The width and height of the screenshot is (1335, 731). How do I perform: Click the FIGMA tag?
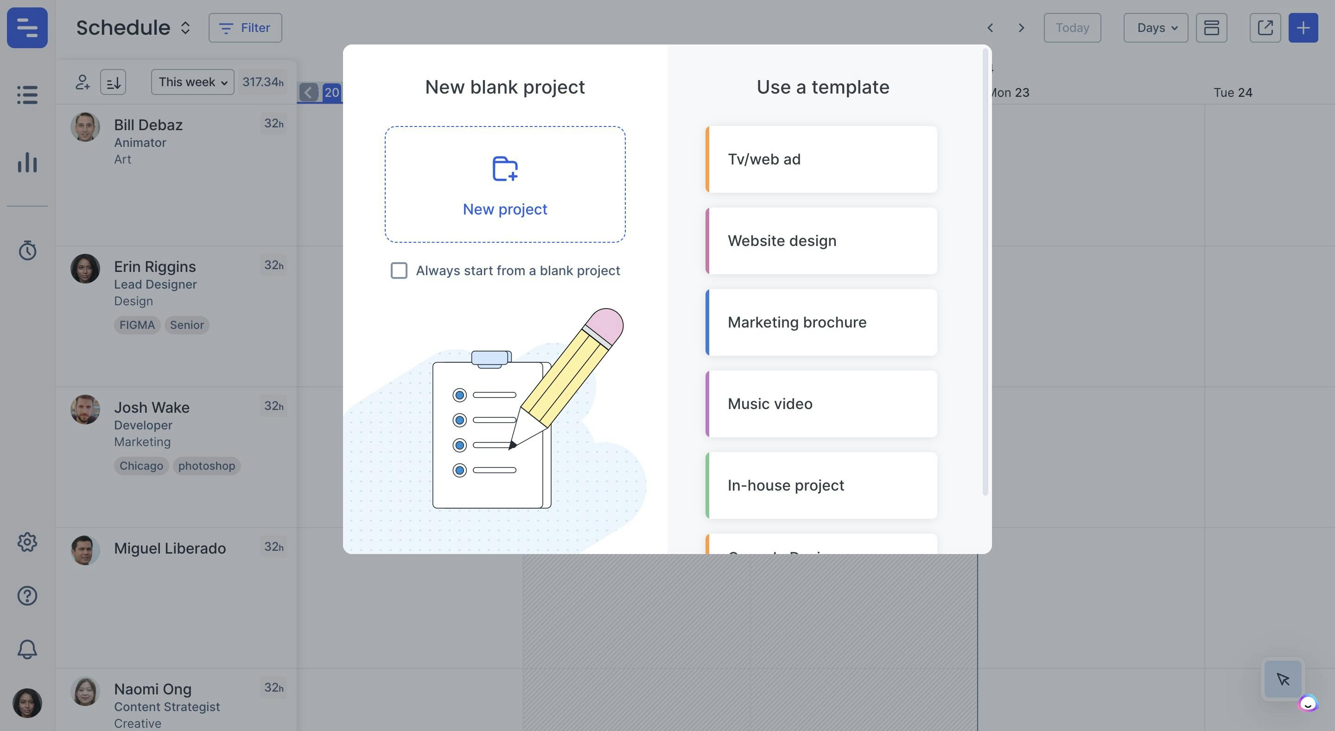pos(137,325)
